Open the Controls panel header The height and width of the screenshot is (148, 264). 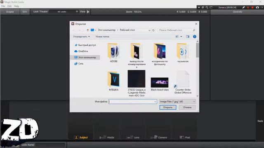click(x=237, y=12)
